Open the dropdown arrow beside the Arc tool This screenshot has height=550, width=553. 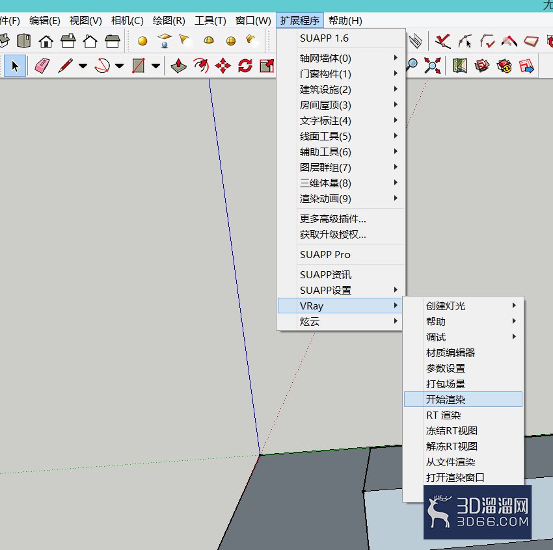[120, 66]
